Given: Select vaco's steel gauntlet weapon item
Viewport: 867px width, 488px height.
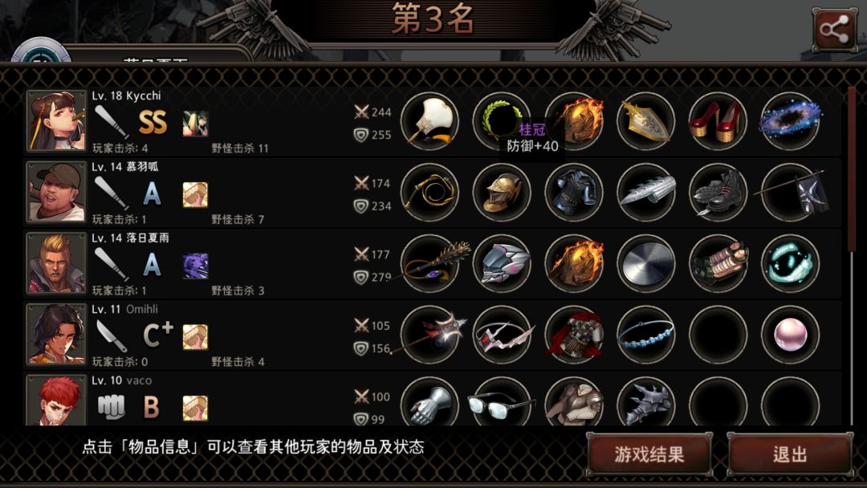Looking at the screenshot, I should 429,402.
